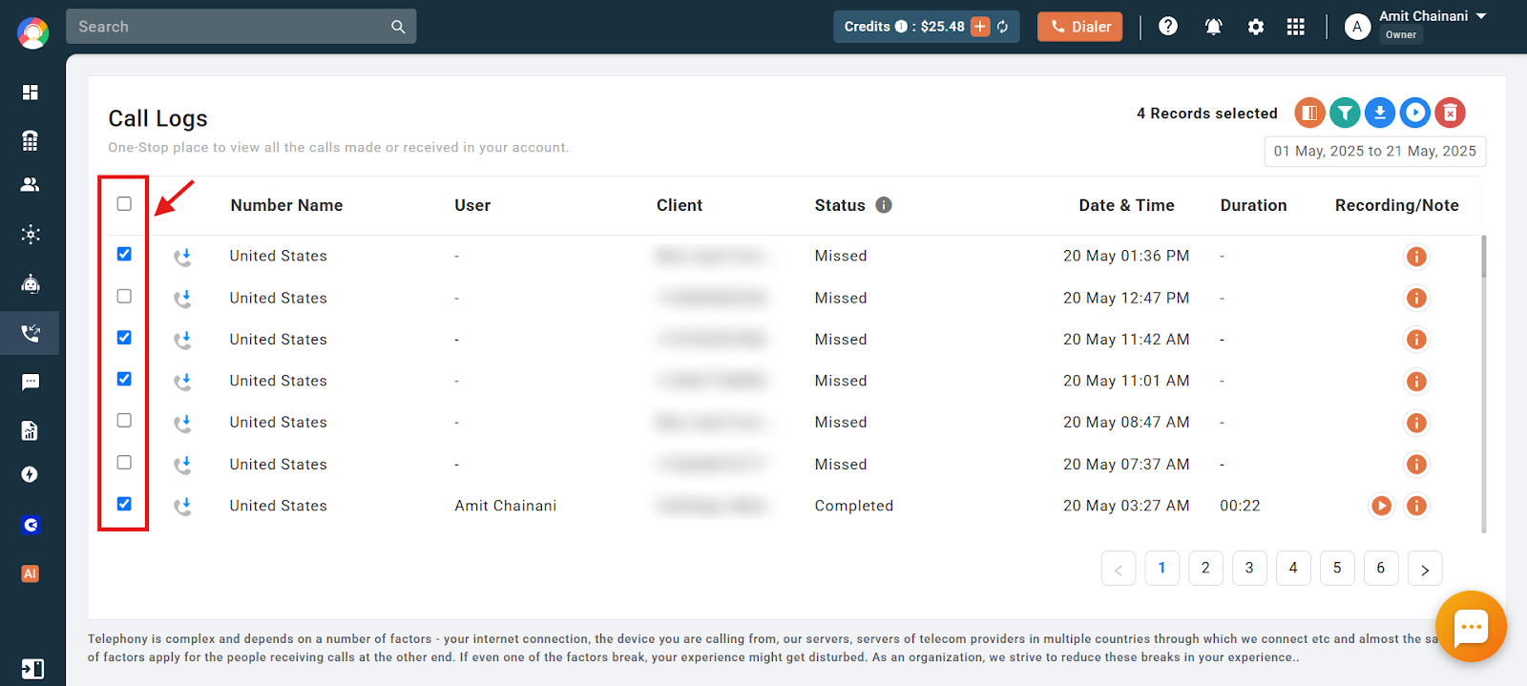
Task: Go to page 4
Action: pyautogui.click(x=1293, y=568)
